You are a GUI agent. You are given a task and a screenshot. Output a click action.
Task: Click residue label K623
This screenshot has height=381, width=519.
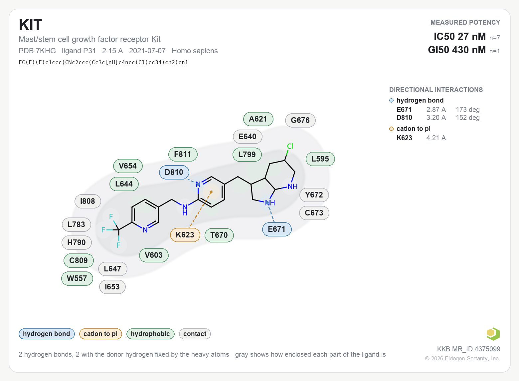tap(185, 235)
